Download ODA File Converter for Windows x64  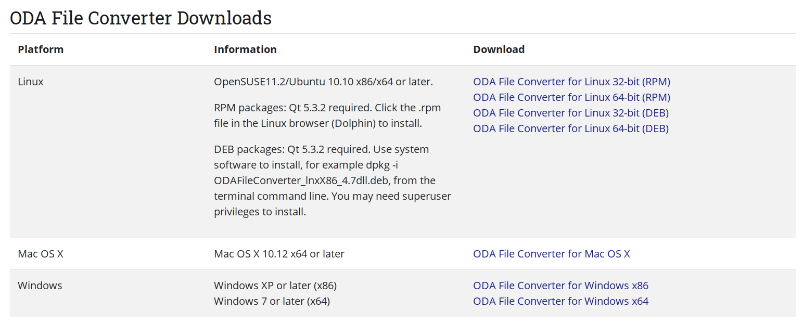[561, 301]
